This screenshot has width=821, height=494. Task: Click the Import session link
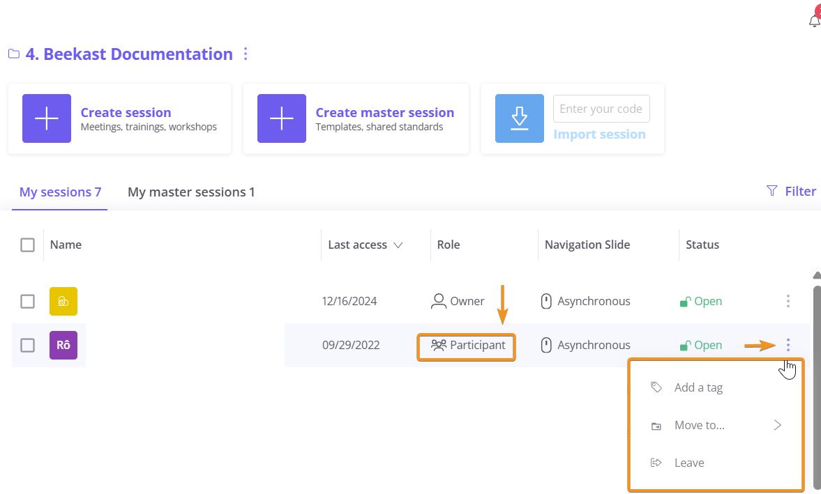click(599, 134)
